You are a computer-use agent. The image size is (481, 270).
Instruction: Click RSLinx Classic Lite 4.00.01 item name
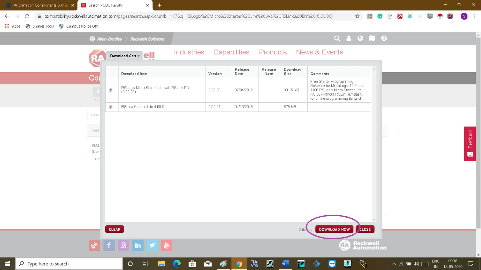[x=144, y=107]
